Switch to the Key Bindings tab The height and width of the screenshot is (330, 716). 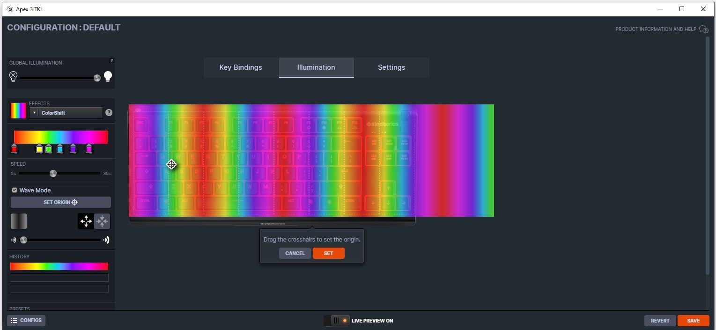click(x=241, y=67)
